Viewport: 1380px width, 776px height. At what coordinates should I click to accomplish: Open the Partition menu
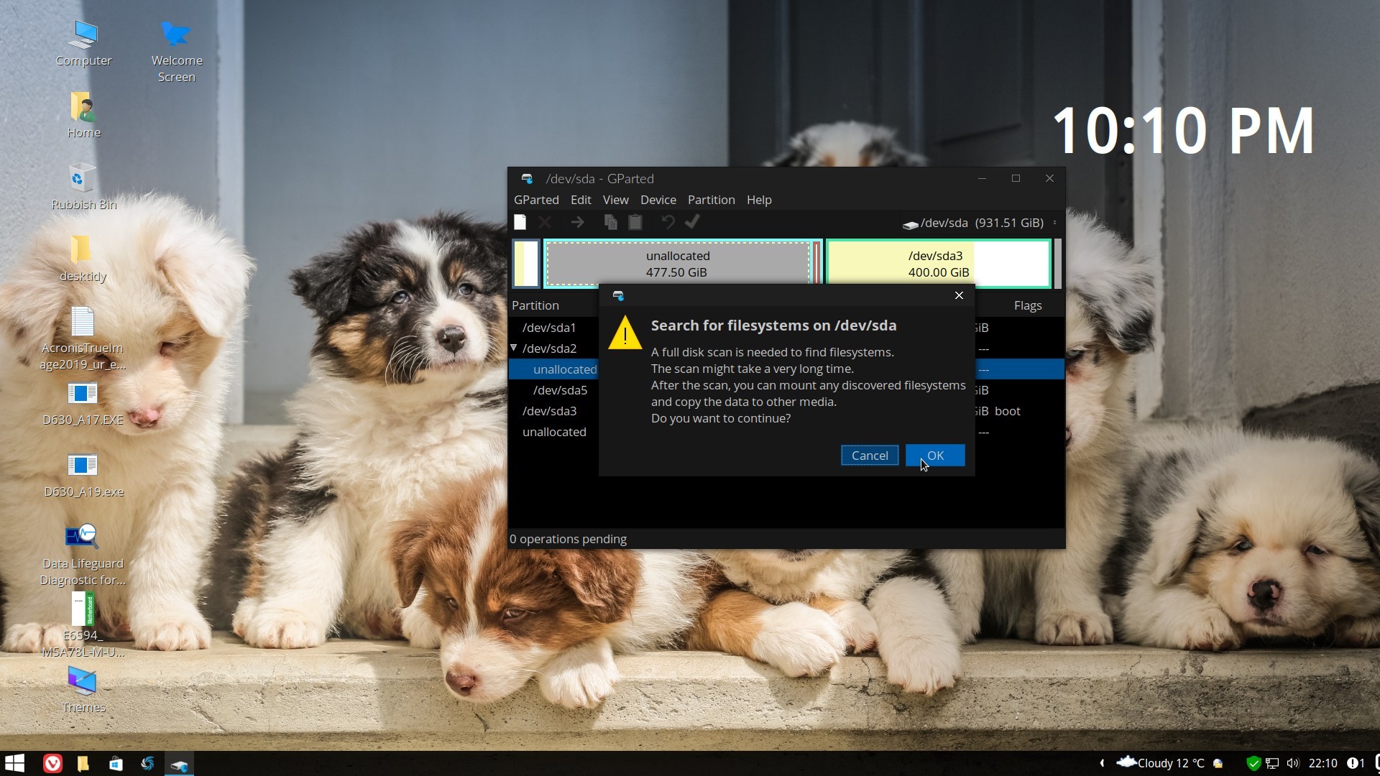[711, 200]
